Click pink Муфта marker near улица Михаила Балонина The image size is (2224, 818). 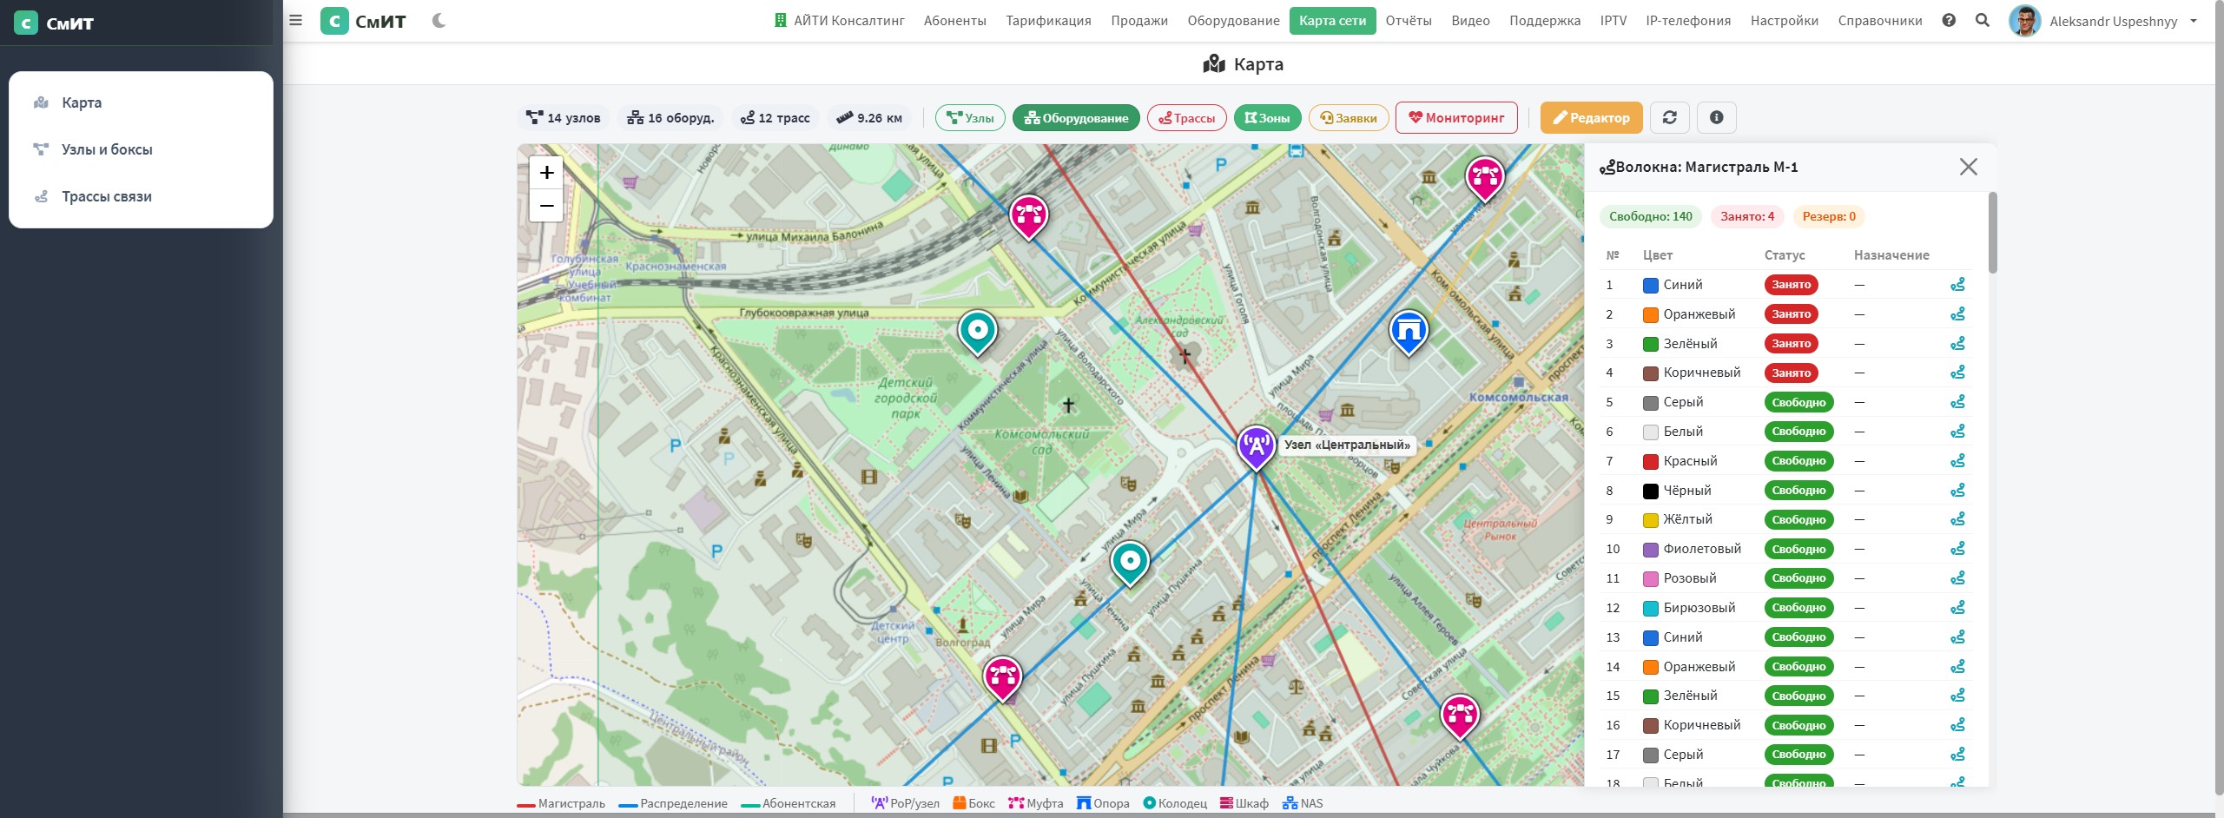click(x=1028, y=217)
